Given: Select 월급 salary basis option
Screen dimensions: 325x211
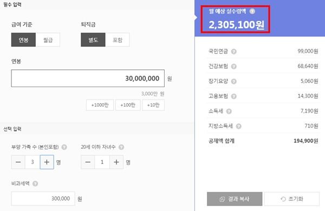Looking at the screenshot, I should coord(48,39).
